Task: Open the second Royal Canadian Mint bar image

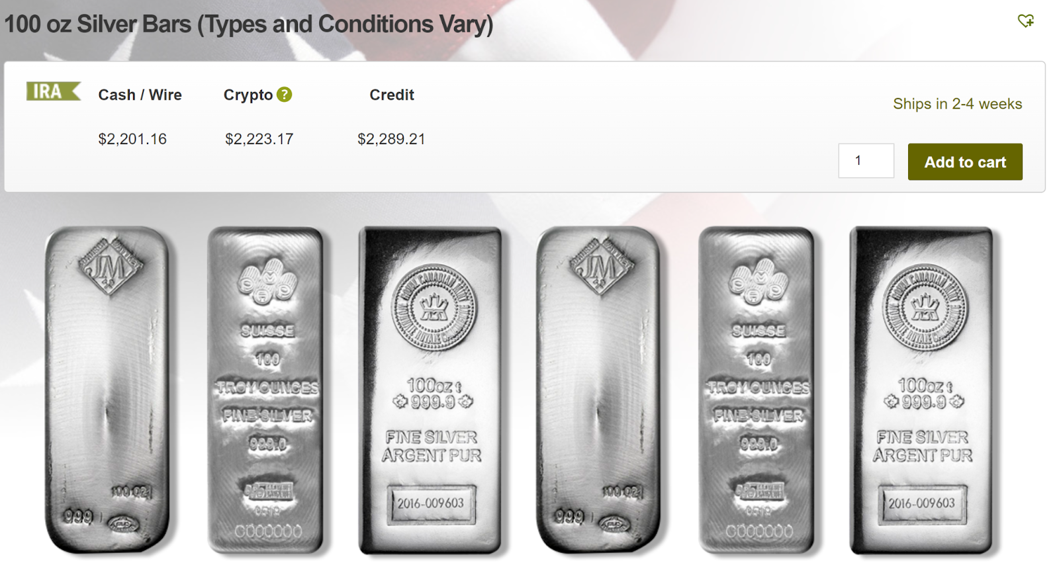Action: pyautogui.click(x=922, y=390)
